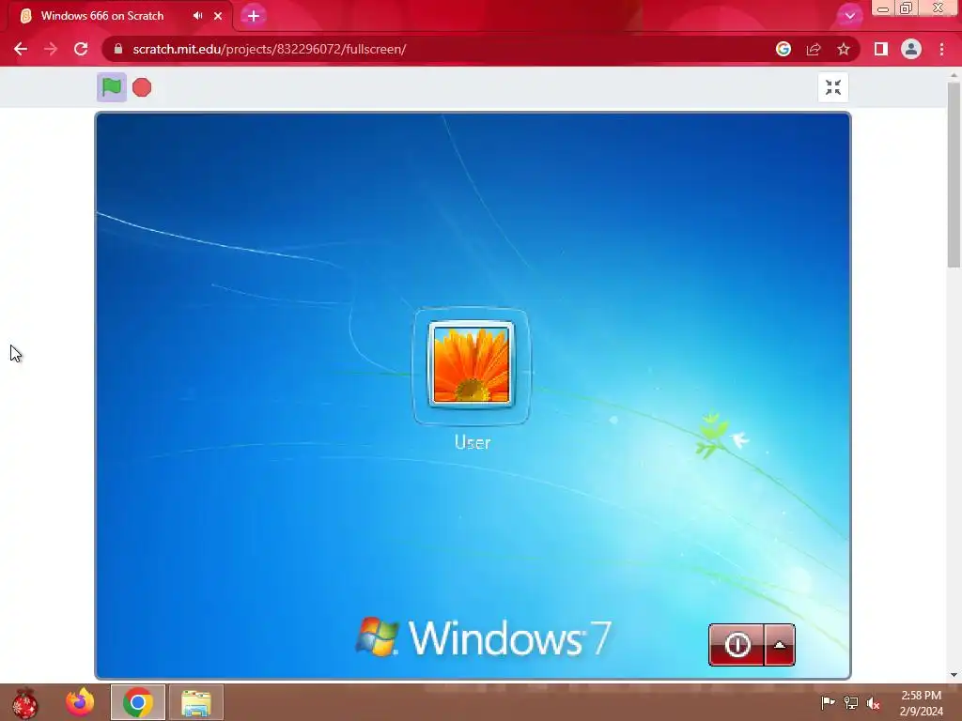Click the Google icon in the address bar
Viewport: 962px width, 721px height.
(783, 49)
